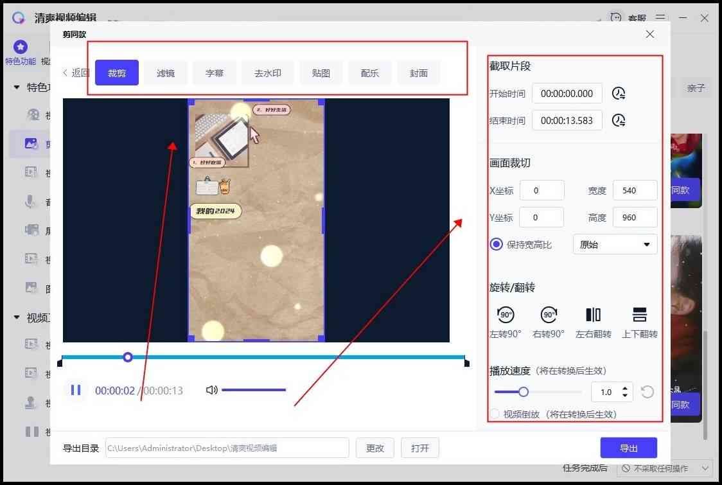The image size is (722, 485).
Task: Click the 宽度 width field
Action: (x=635, y=190)
